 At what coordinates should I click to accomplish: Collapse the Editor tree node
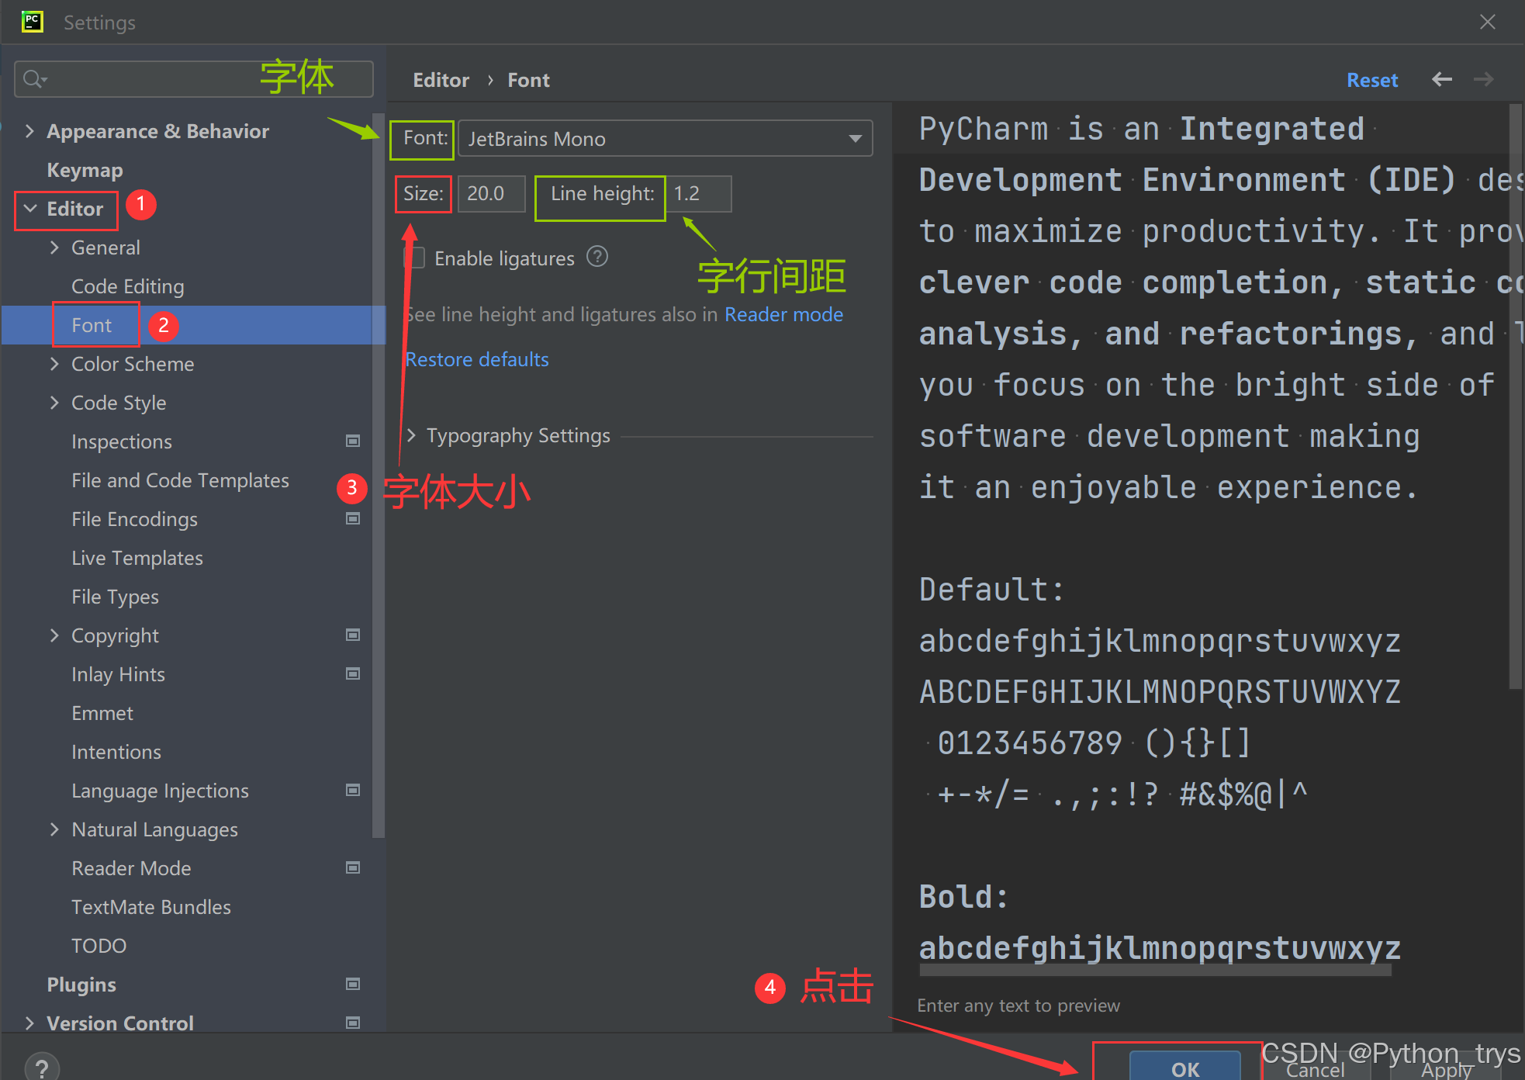[30, 209]
